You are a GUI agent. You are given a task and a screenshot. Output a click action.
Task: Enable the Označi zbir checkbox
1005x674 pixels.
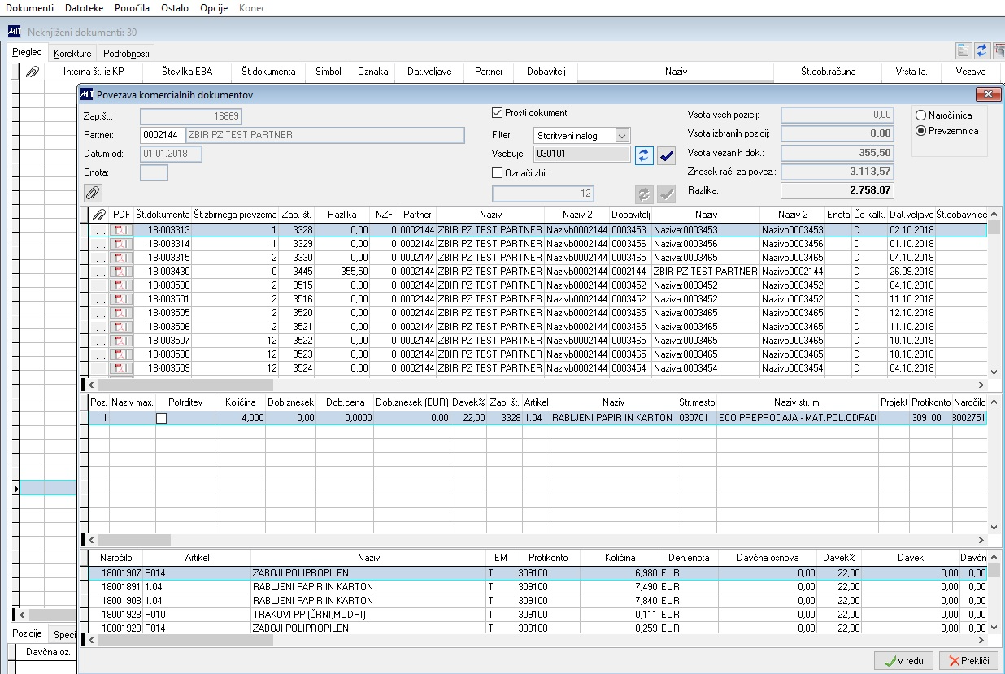pos(498,172)
